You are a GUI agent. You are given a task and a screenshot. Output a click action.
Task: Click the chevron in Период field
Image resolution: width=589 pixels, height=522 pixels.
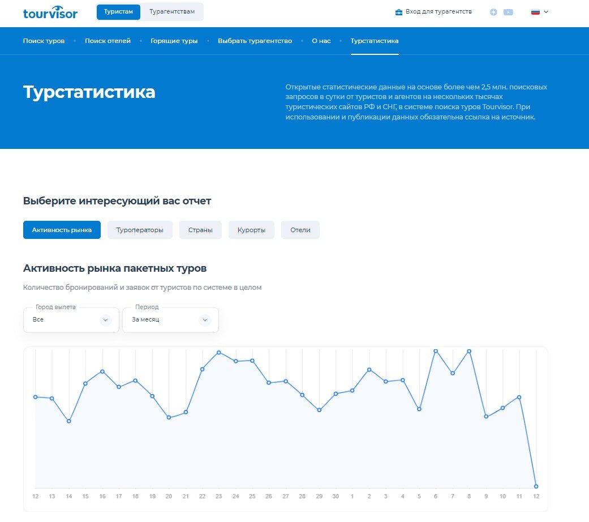click(x=205, y=320)
